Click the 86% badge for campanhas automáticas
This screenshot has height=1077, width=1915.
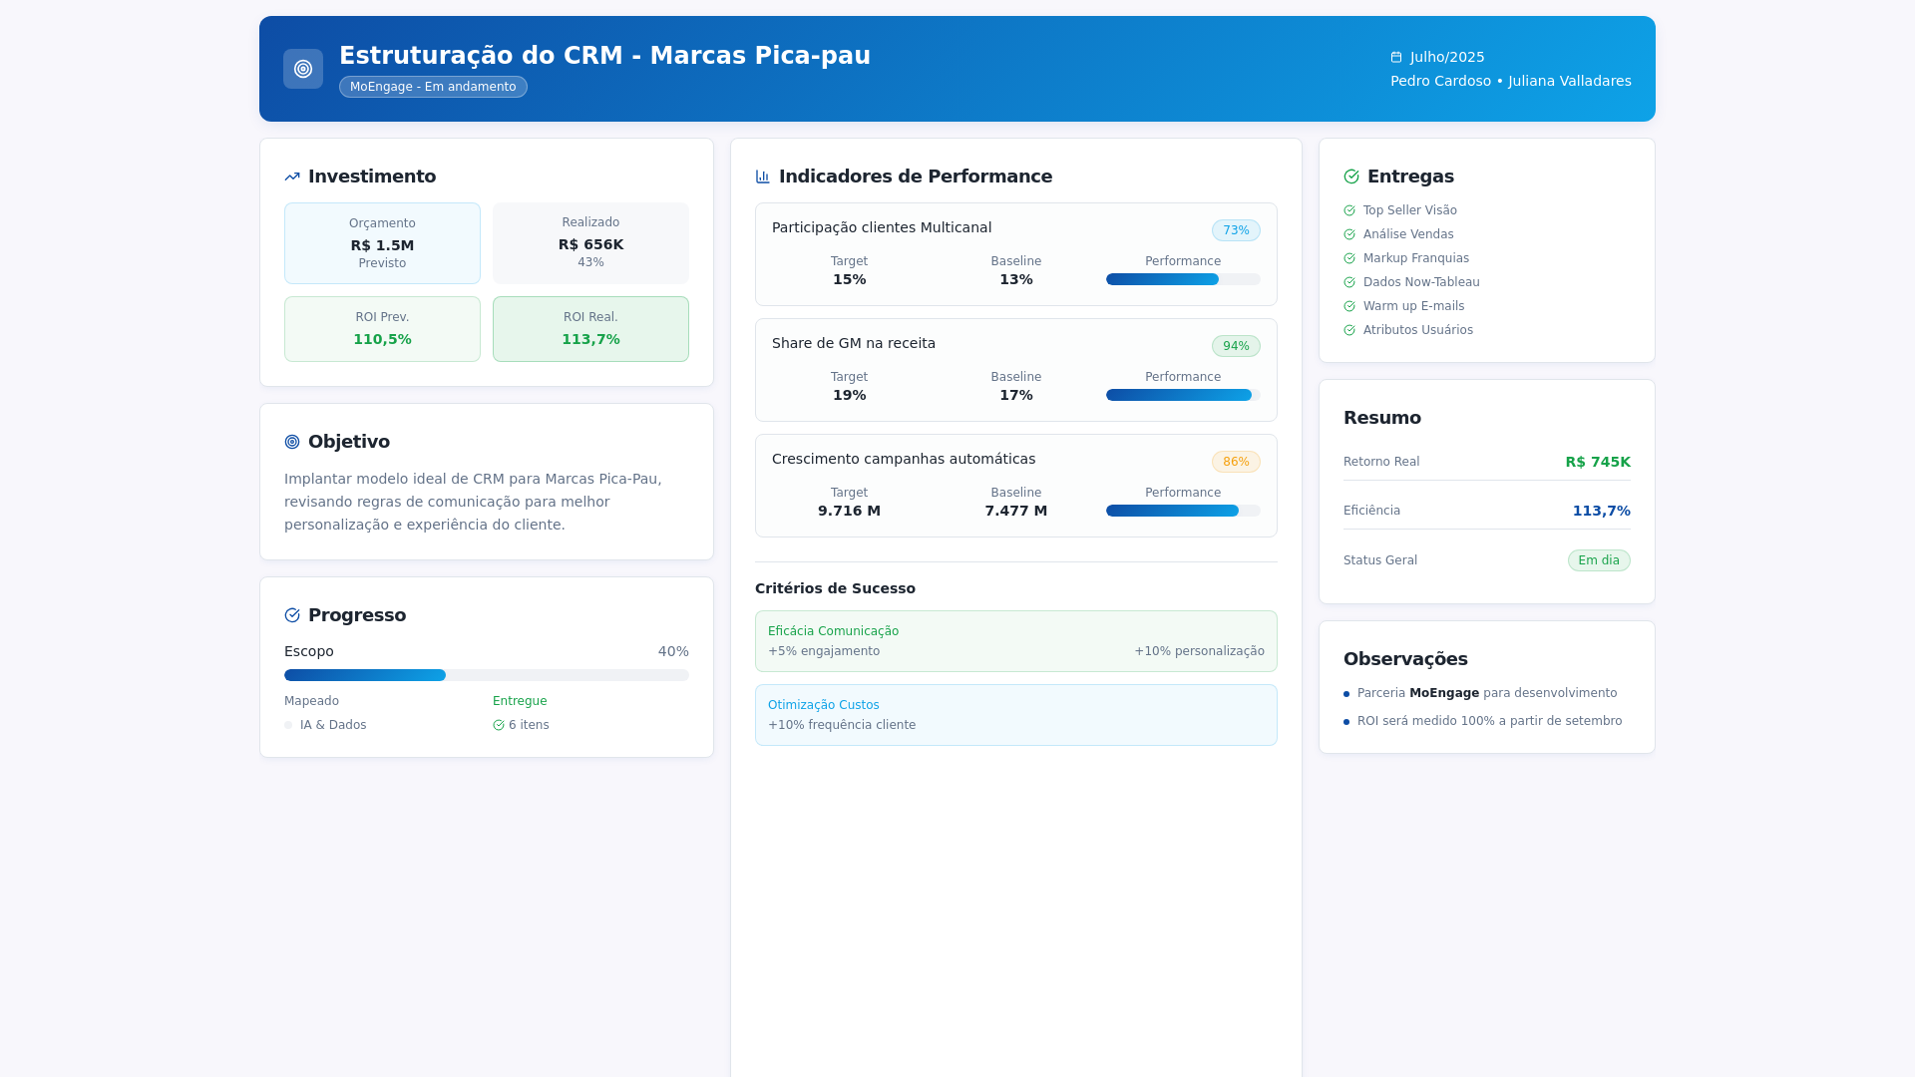[x=1236, y=462]
